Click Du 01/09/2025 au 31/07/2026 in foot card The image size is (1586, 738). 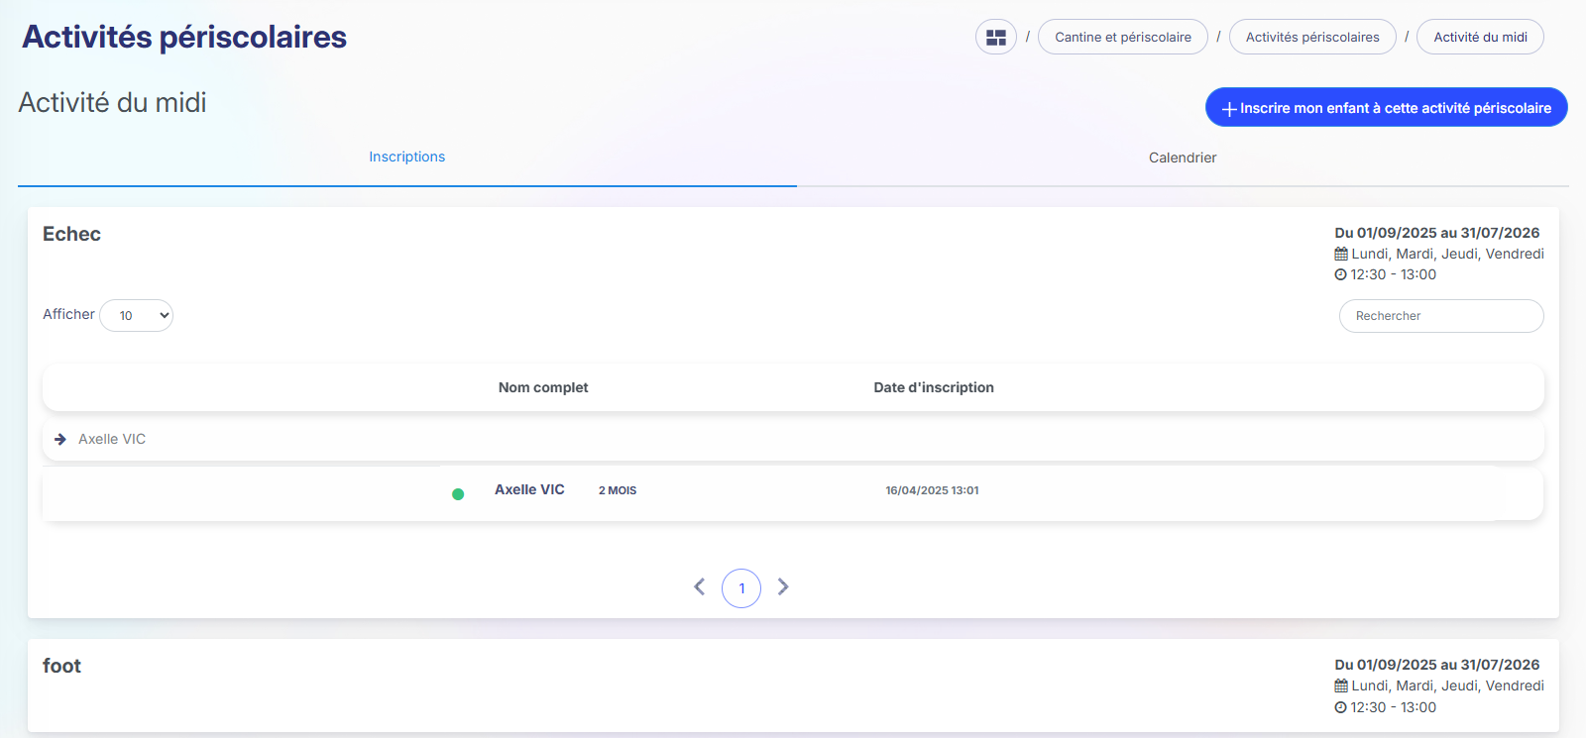click(1437, 665)
